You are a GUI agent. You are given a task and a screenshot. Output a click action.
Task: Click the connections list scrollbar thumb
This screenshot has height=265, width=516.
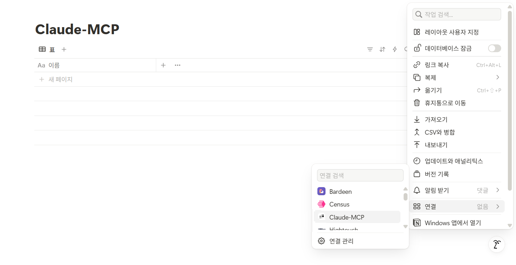pyautogui.click(x=405, y=197)
